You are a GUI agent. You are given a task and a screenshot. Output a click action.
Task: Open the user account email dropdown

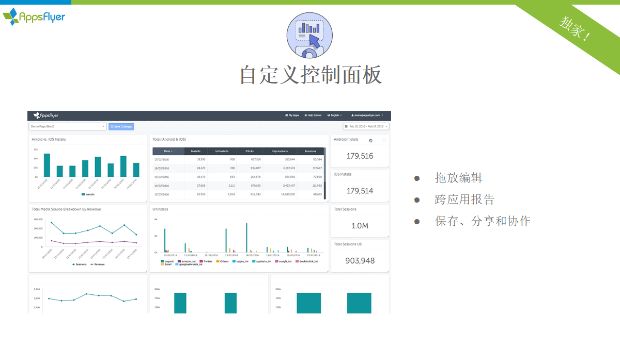click(x=367, y=115)
